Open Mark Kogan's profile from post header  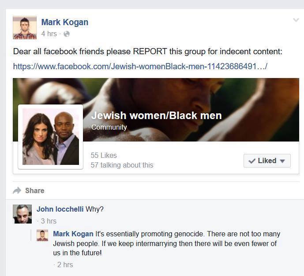point(65,22)
